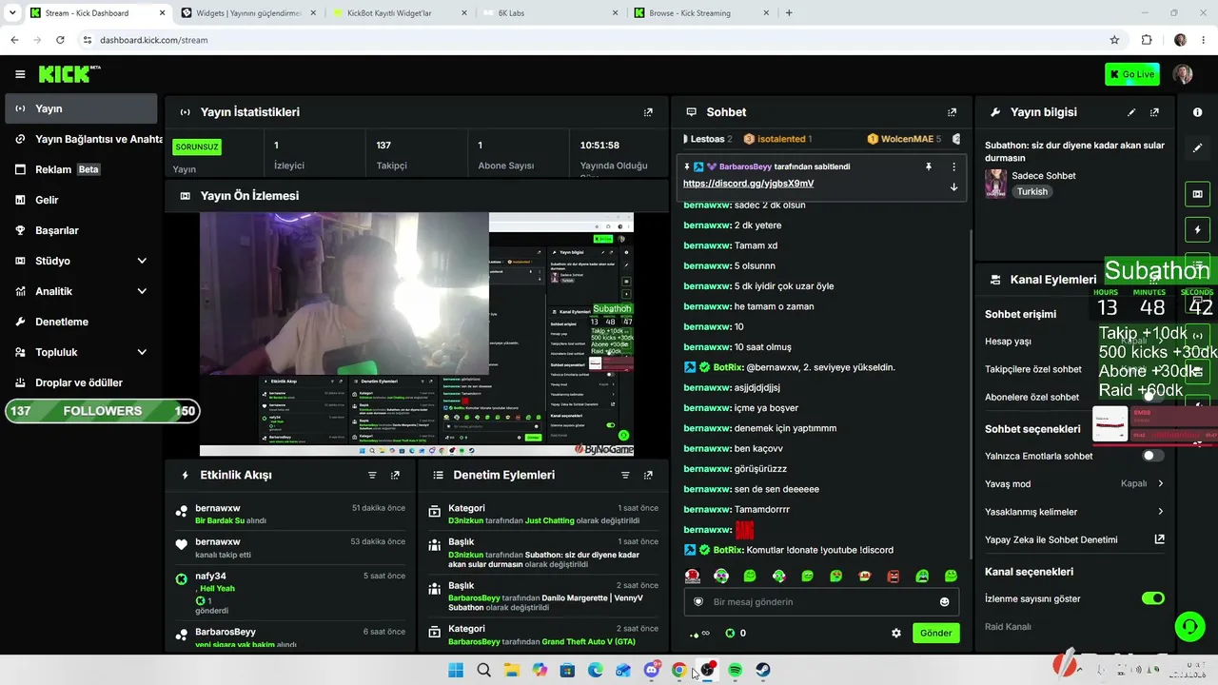Open the emoji picker in the message box
Screen dimensions: 1218x685
(x=944, y=601)
